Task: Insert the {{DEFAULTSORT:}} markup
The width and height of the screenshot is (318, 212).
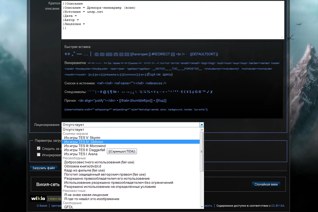Action: pyautogui.click(x=204, y=54)
